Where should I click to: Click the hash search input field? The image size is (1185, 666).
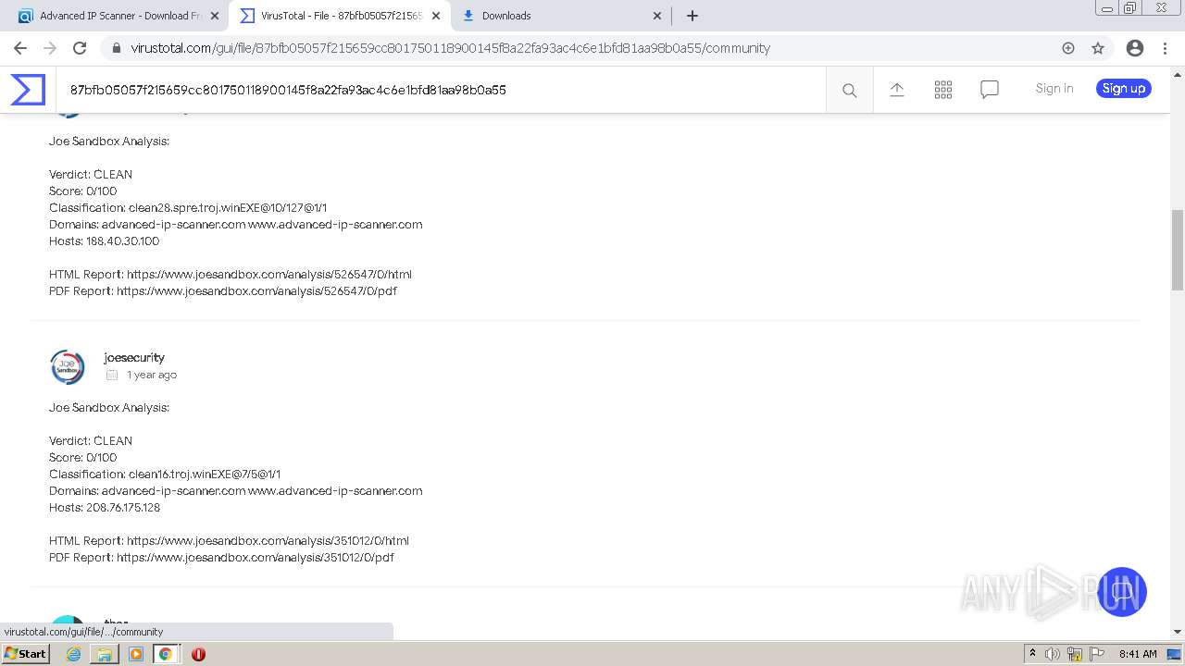pos(440,90)
